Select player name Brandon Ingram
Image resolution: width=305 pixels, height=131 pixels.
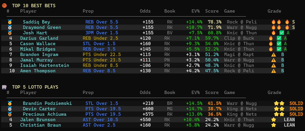[39, 54]
